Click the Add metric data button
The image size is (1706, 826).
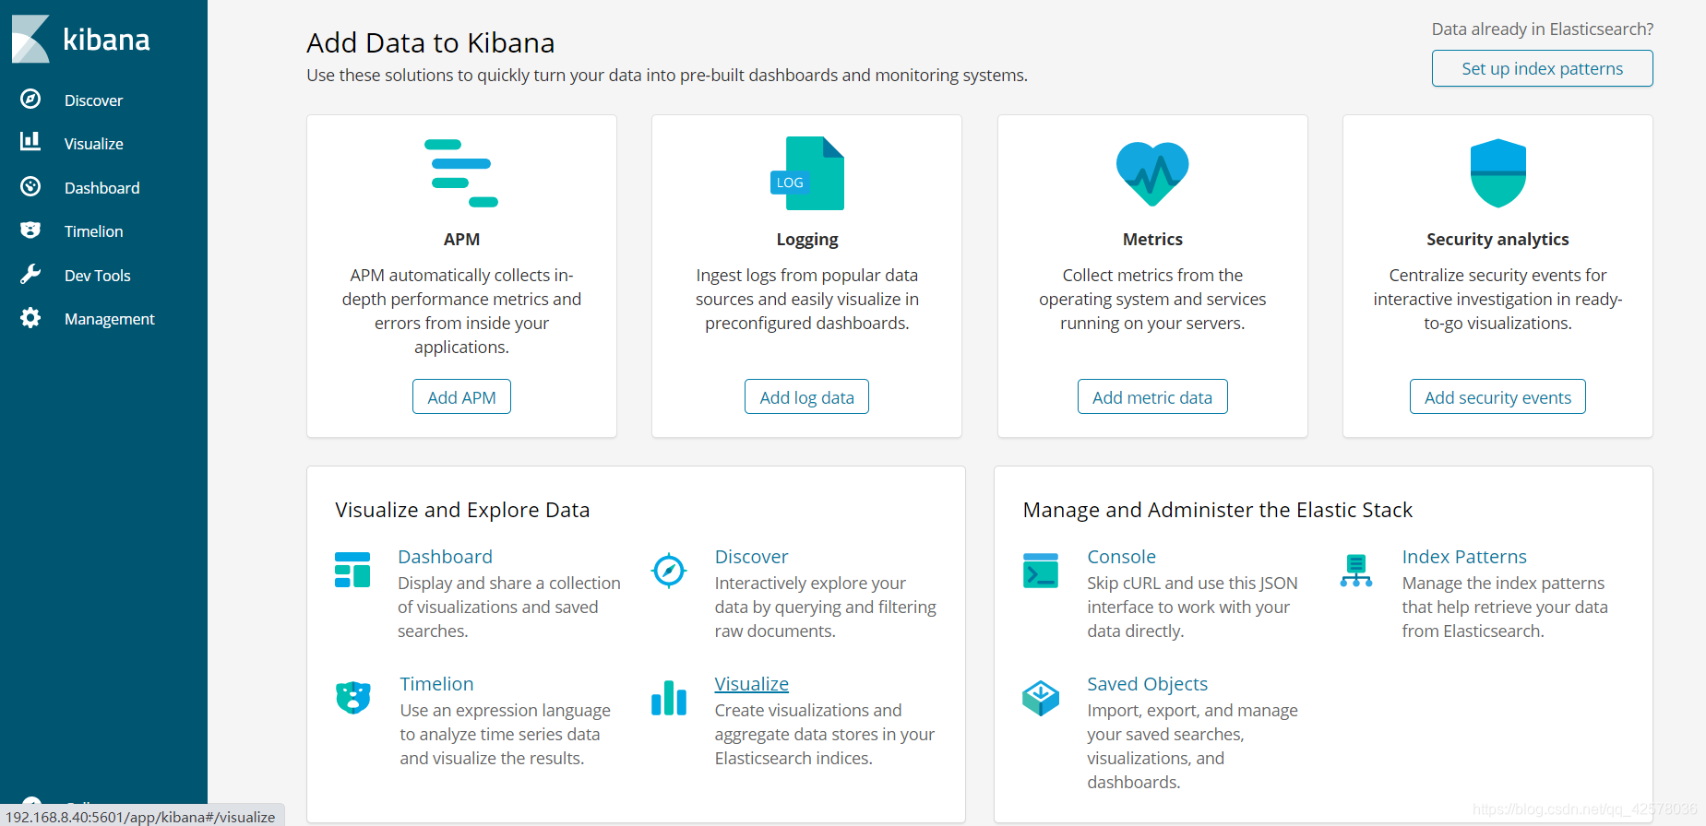point(1152,396)
